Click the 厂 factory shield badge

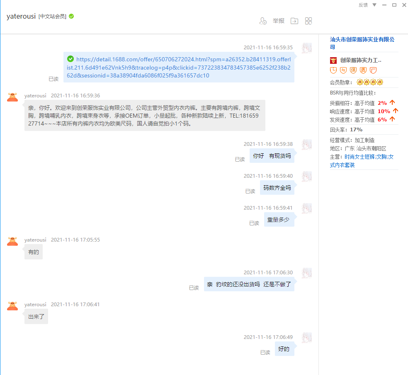pos(373,70)
